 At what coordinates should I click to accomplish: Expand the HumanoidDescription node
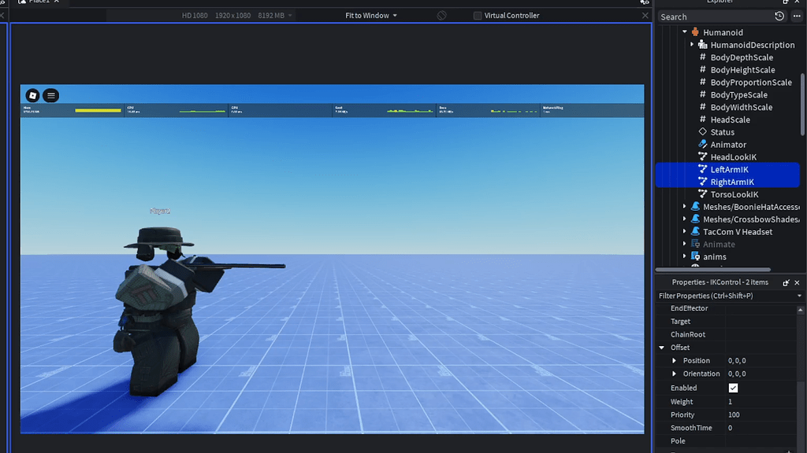[692, 45]
